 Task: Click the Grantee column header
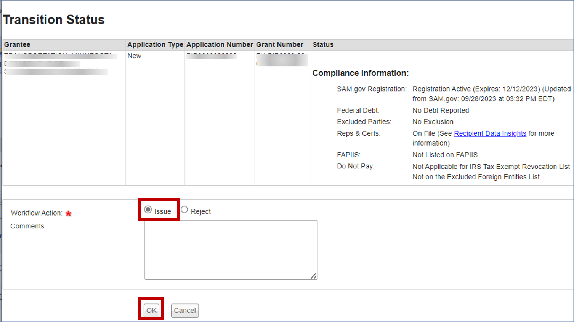pyautogui.click(x=18, y=44)
